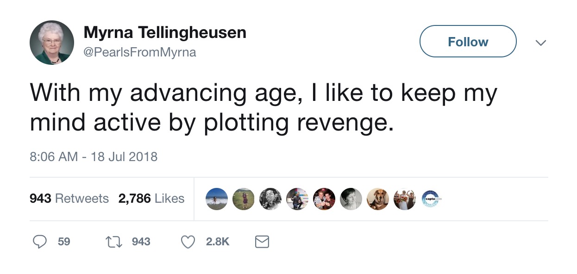
Task: Unfollow via the Follow state toggle
Action: point(468,41)
